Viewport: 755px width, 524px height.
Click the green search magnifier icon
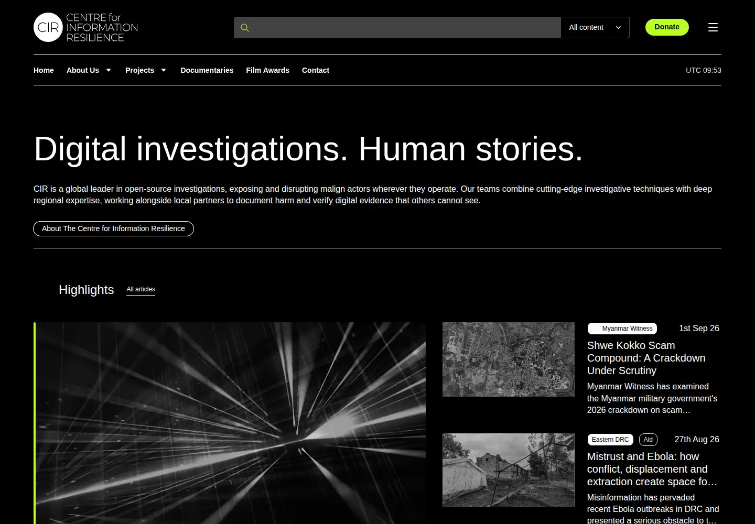244,28
